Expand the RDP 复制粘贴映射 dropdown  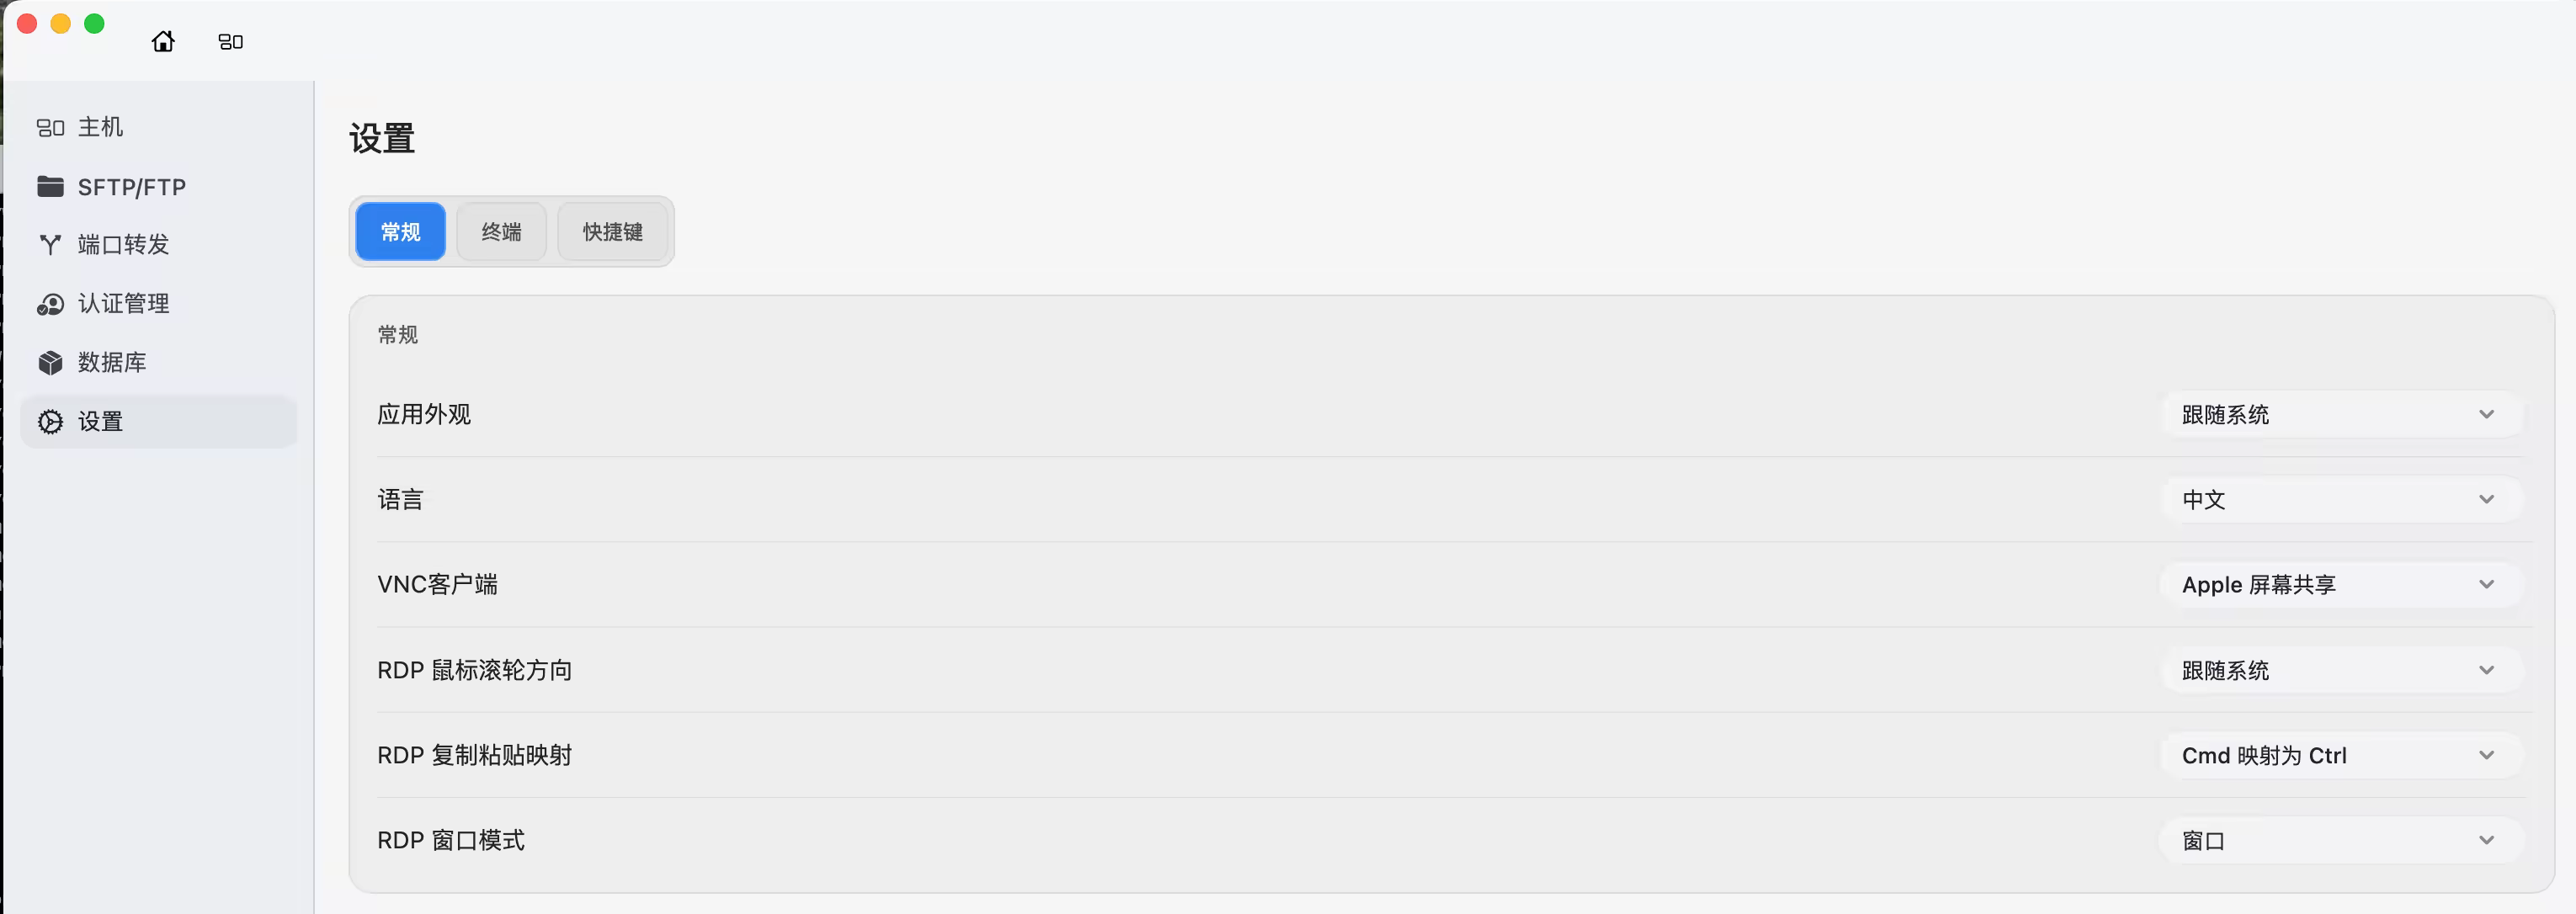pyautogui.click(x=2340, y=756)
